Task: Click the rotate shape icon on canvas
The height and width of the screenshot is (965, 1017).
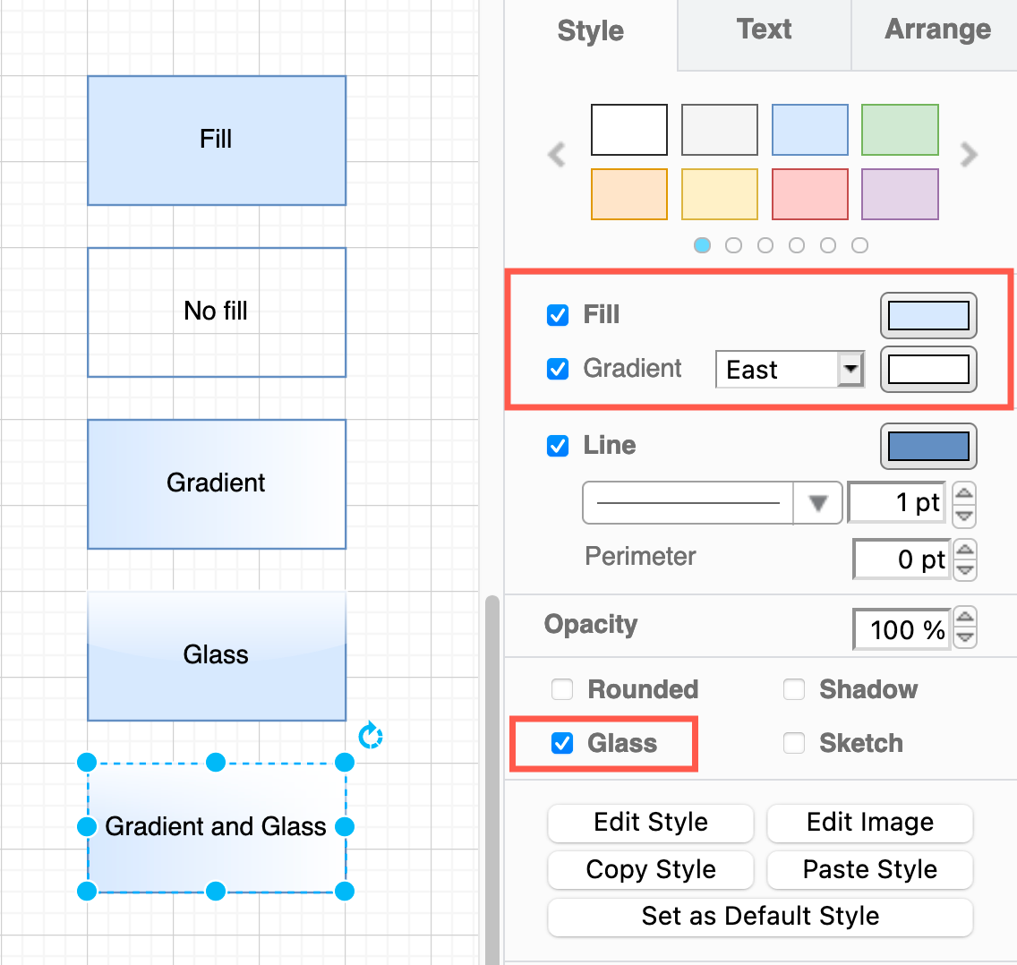Action: click(371, 734)
